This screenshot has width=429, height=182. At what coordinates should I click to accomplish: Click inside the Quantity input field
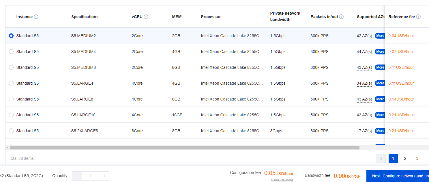(x=90, y=176)
